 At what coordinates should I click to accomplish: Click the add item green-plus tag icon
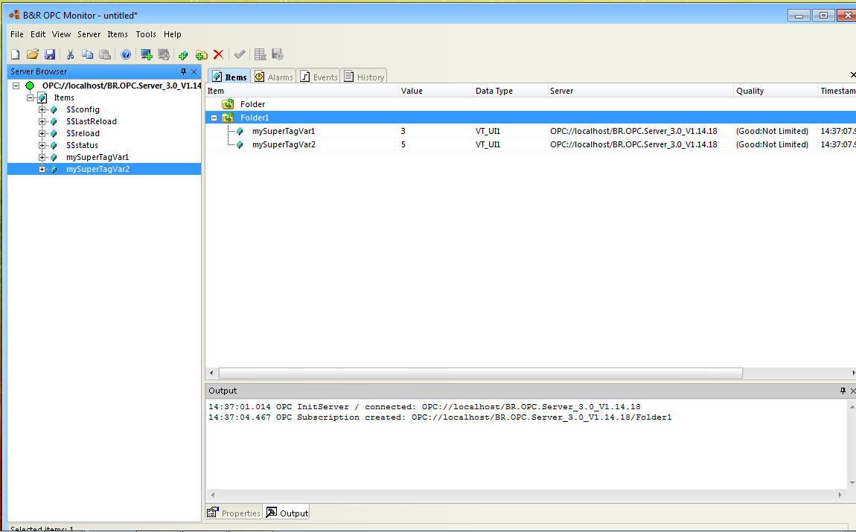(183, 54)
